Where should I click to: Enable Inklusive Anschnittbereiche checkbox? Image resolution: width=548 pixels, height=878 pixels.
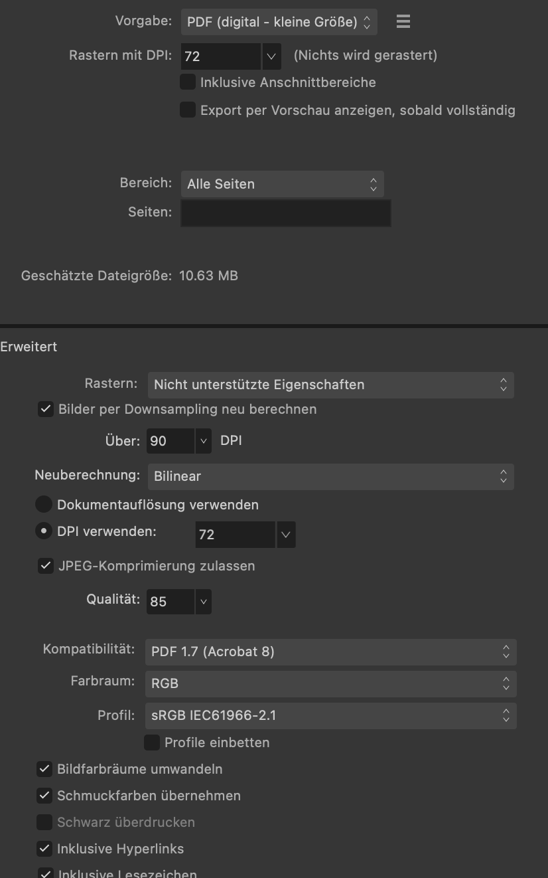[188, 82]
